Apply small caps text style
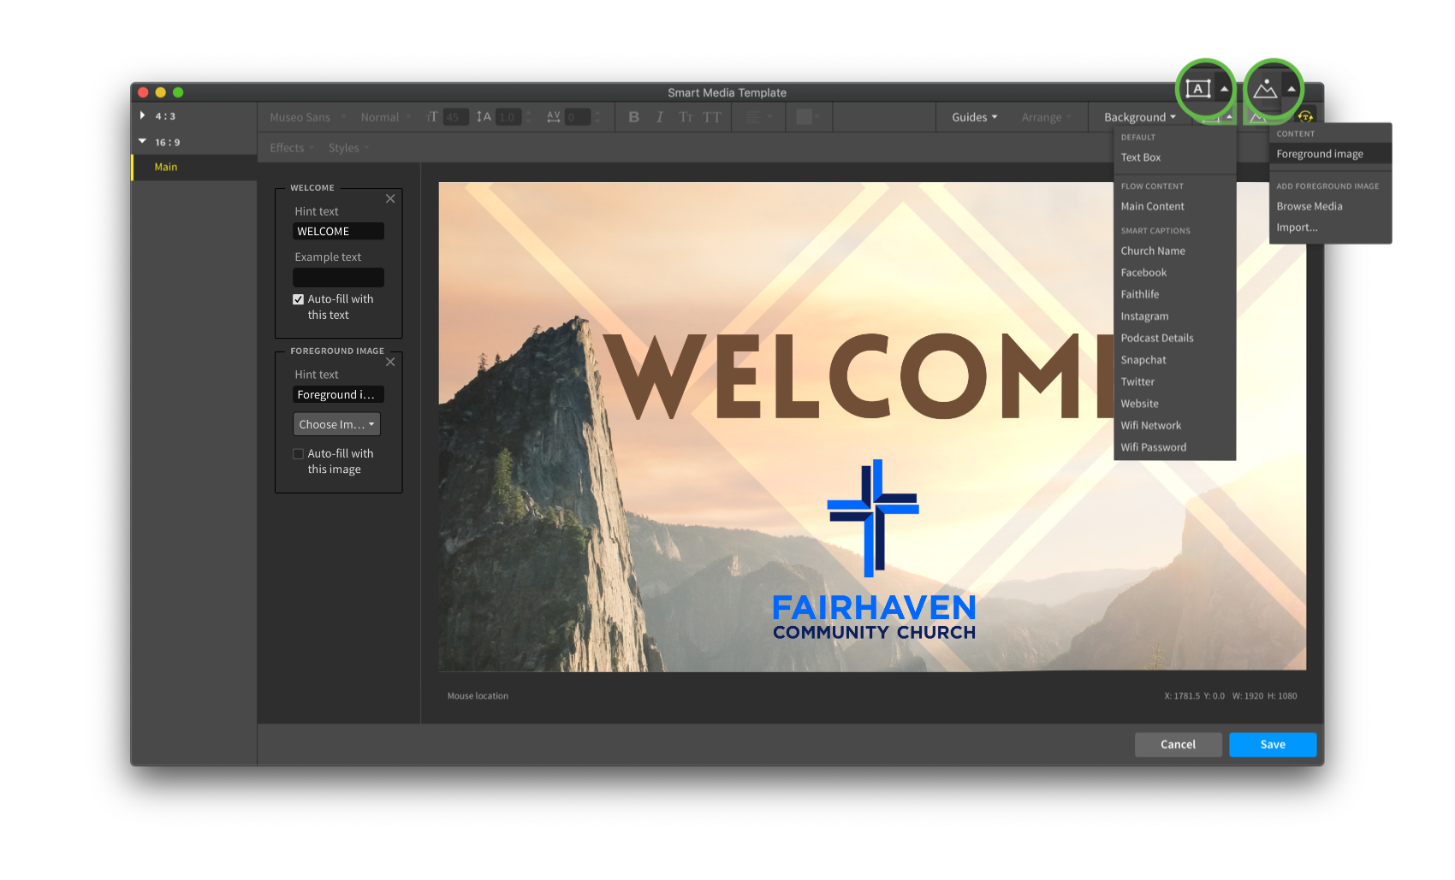The image size is (1455, 880). point(686,117)
